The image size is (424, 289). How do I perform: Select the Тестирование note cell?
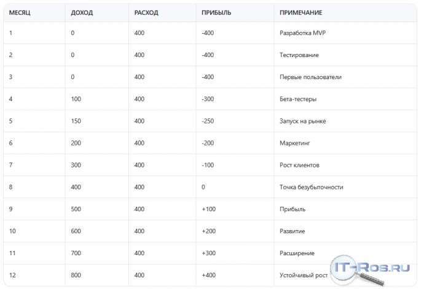(x=299, y=55)
